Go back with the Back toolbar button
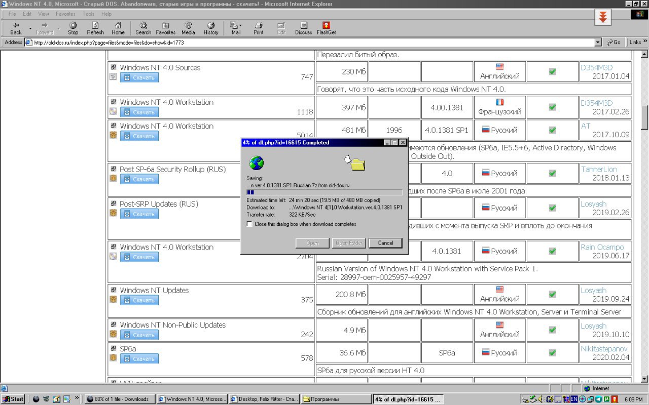The width and height of the screenshot is (649, 405). (16, 28)
